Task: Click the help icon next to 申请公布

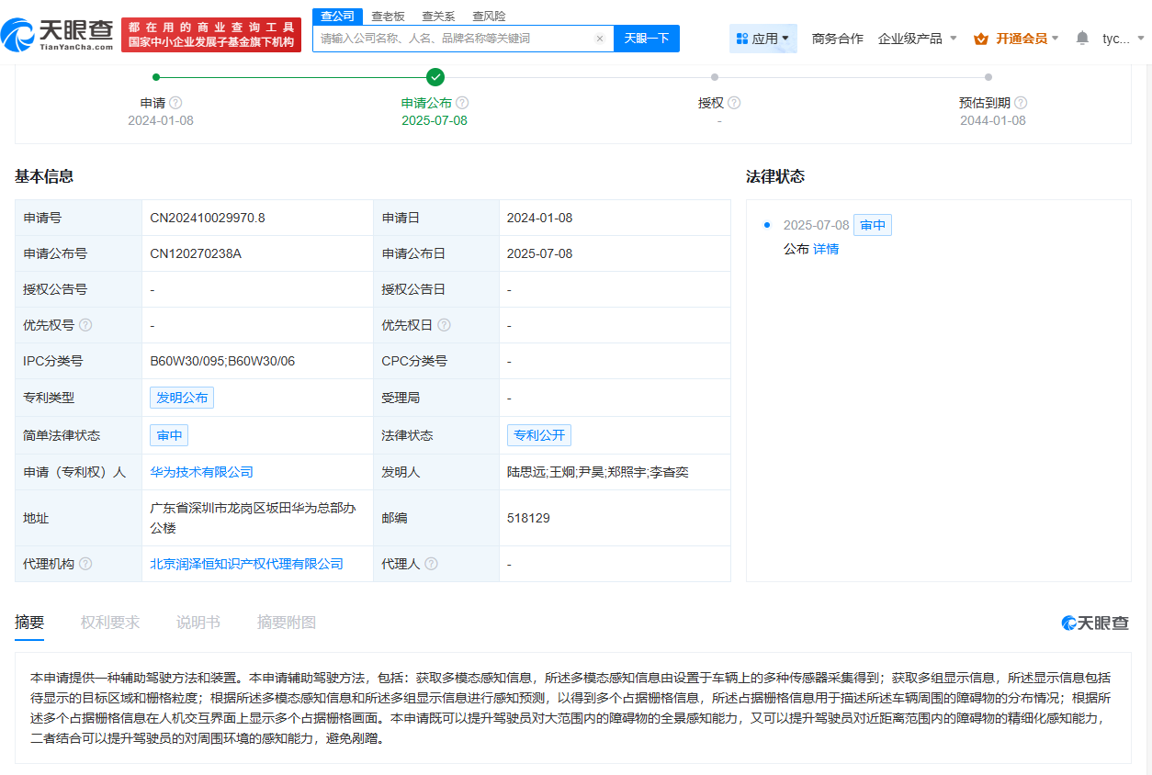Action: pyautogui.click(x=462, y=103)
